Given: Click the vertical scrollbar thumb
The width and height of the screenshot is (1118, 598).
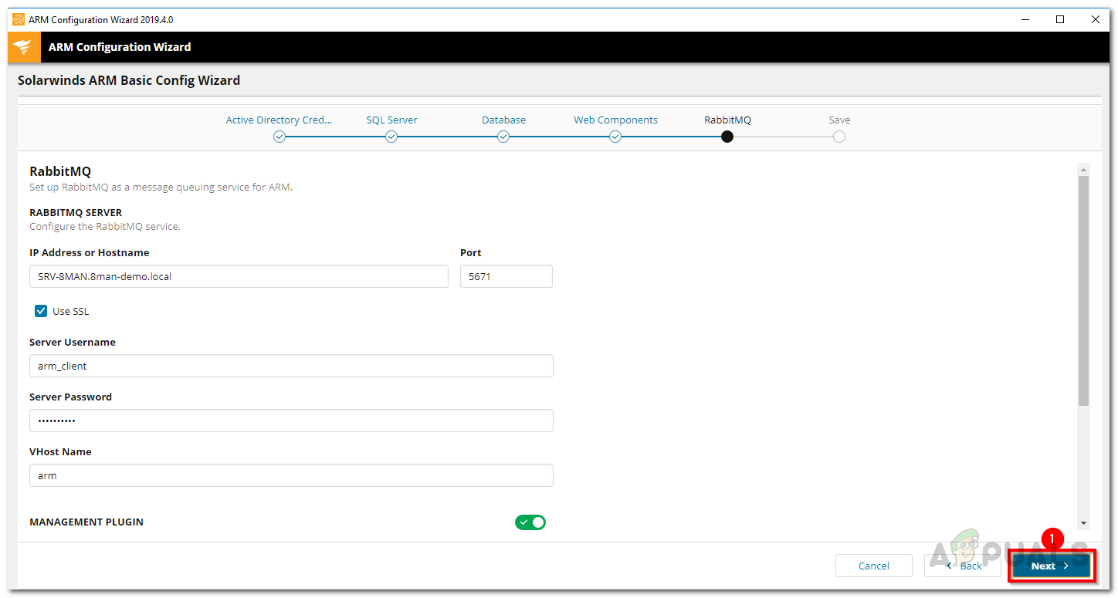Looking at the screenshot, I should point(1083,290).
